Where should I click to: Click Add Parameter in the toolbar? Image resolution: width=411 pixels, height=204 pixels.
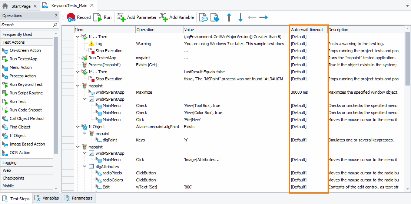click(136, 17)
